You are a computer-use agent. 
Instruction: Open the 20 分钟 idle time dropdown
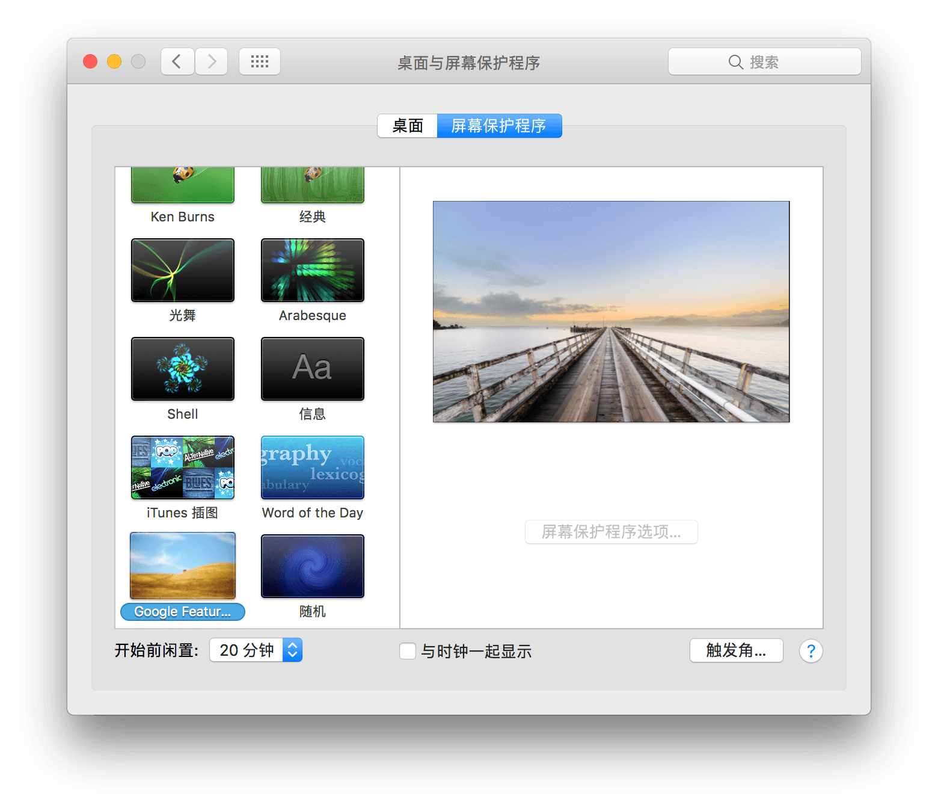click(256, 650)
